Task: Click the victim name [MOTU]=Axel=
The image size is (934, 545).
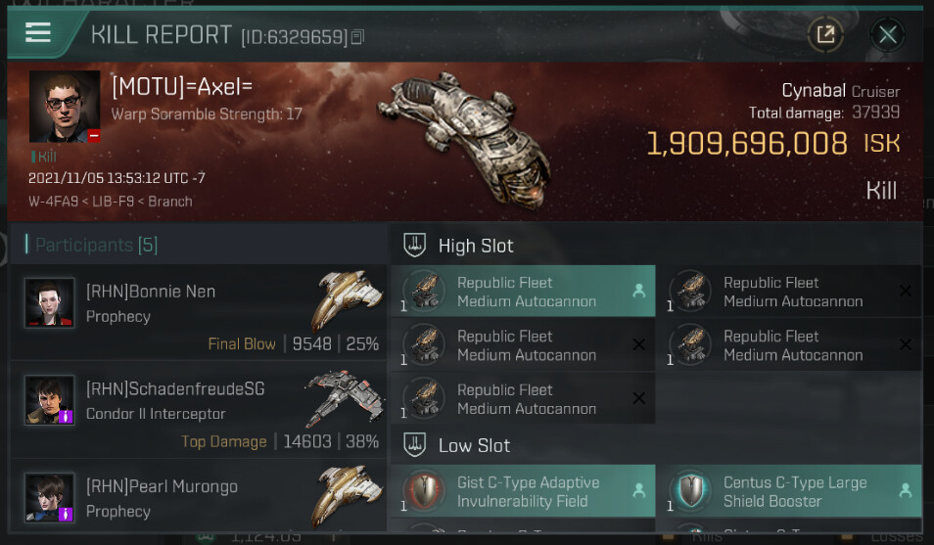Action: 182,87
